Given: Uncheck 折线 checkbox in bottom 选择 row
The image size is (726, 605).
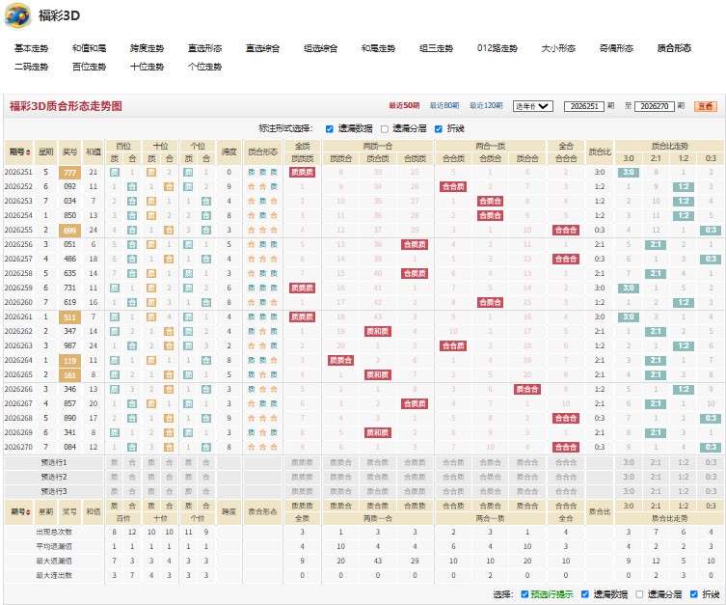Looking at the screenshot, I should tap(693, 593).
